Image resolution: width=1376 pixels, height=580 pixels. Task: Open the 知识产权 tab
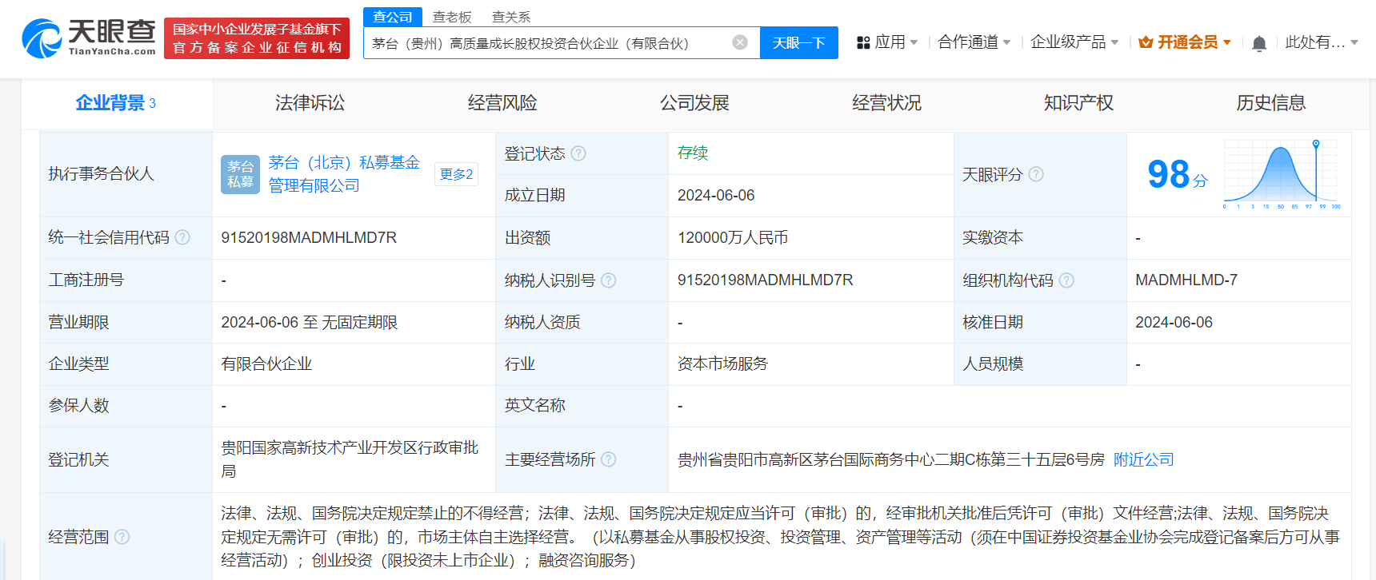(1078, 103)
